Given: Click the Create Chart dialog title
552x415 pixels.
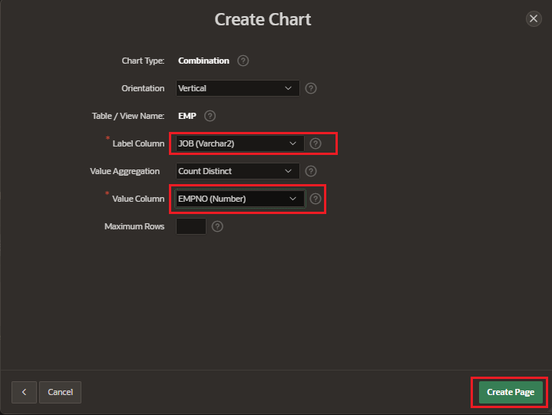Looking at the screenshot, I should [263, 19].
